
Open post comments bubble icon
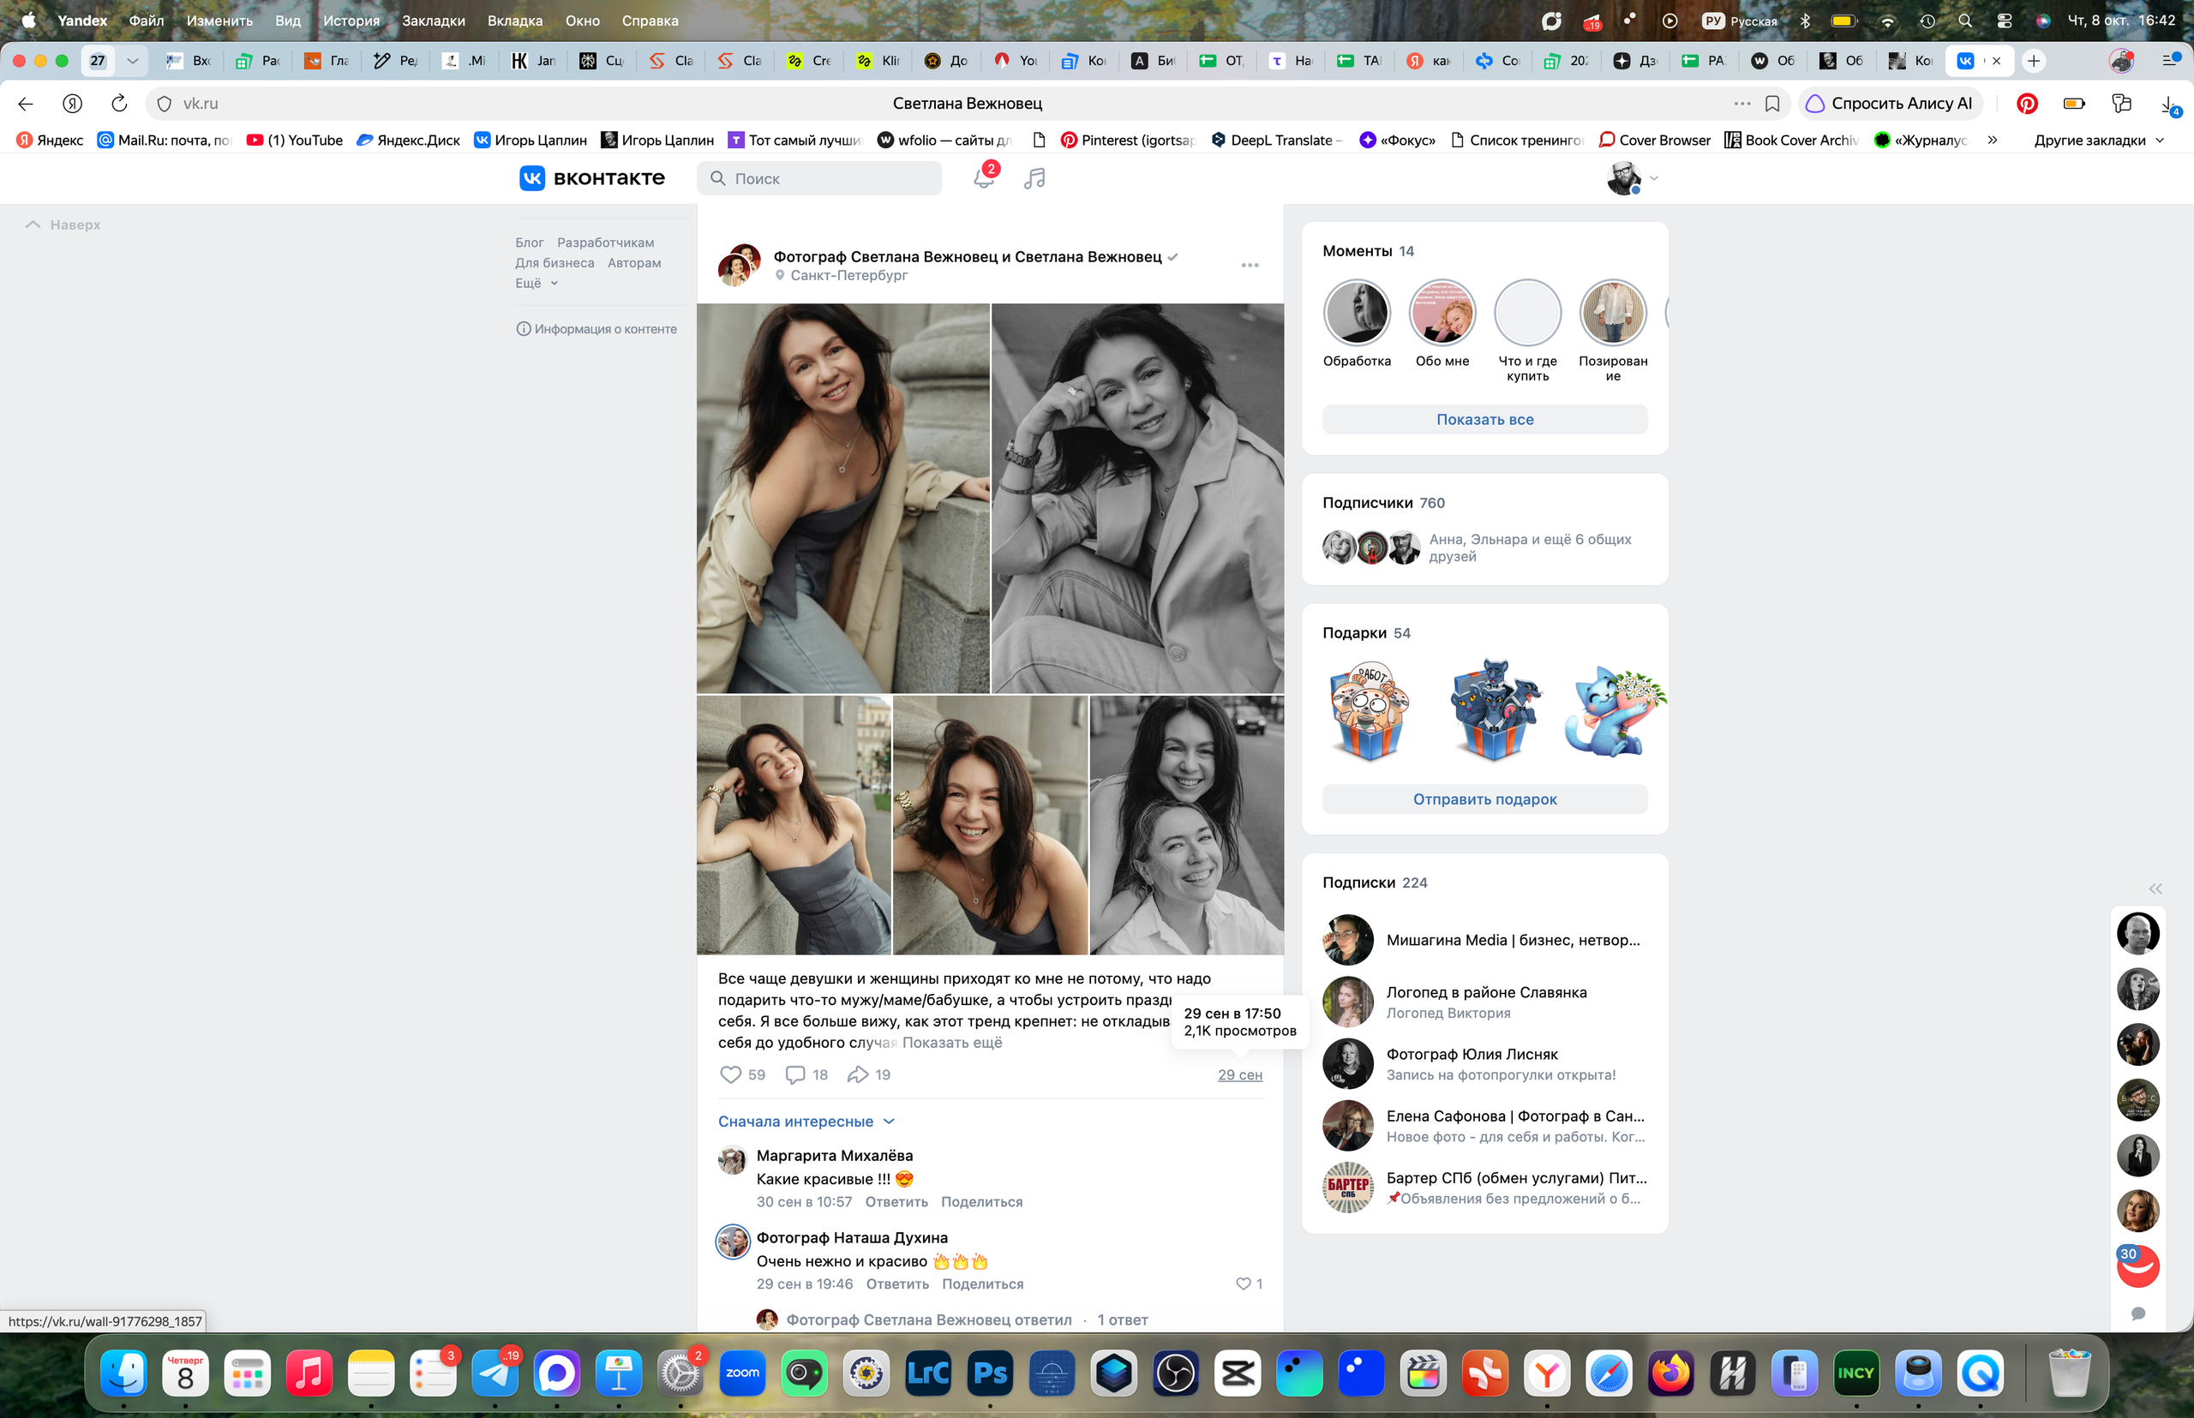click(794, 1074)
